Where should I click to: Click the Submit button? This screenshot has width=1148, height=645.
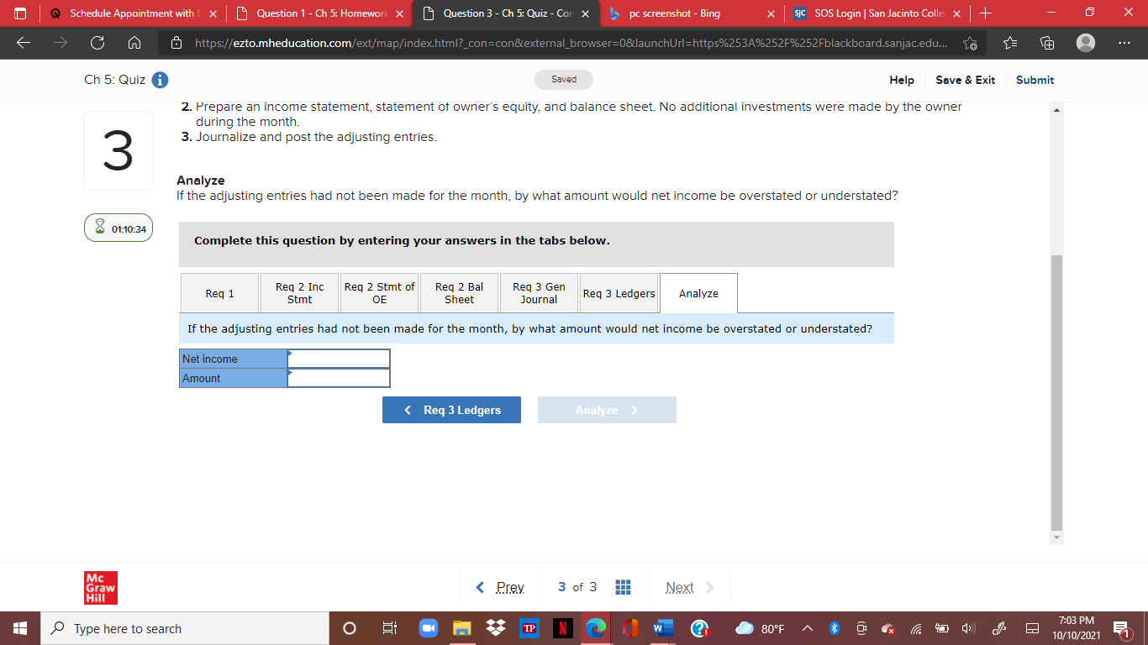coord(1034,80)
